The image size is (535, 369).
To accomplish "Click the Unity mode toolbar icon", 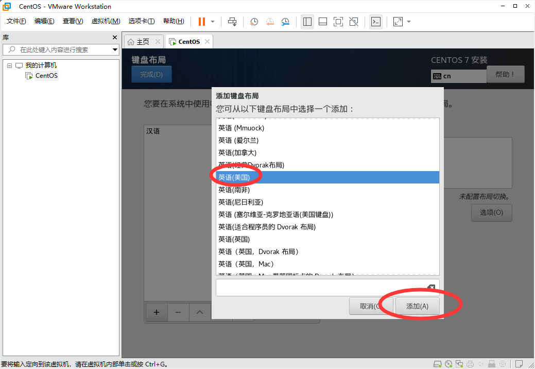I will click(354, 22).
